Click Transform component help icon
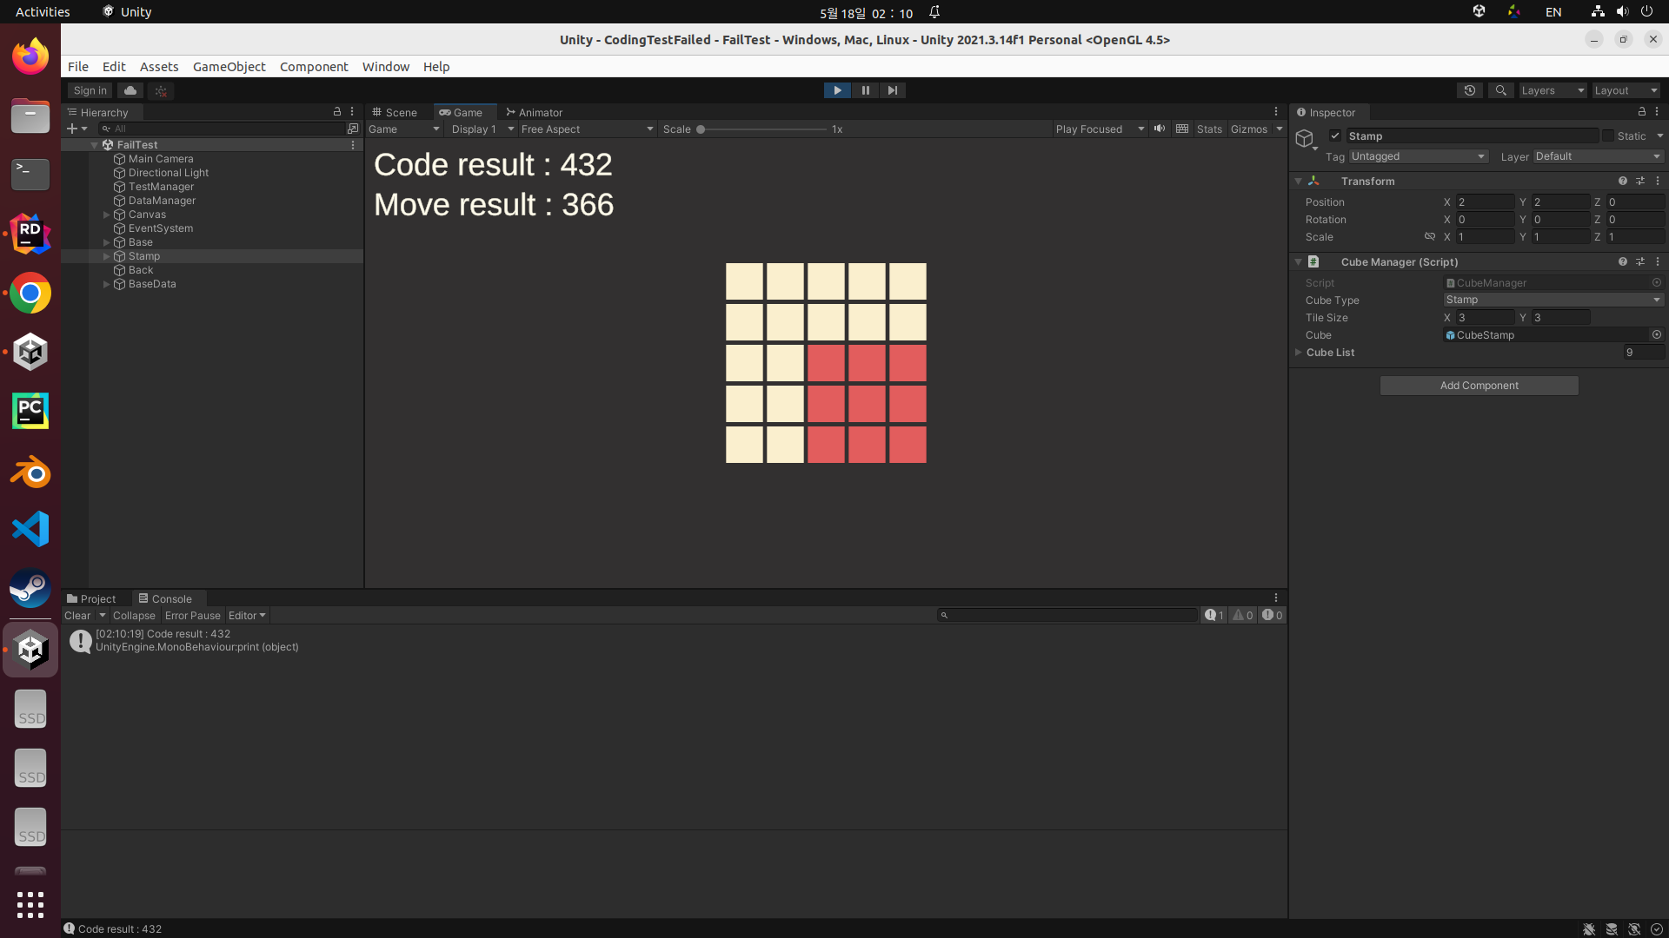The width and height of the screenshot is (1669, 938). pos(1622,182)
